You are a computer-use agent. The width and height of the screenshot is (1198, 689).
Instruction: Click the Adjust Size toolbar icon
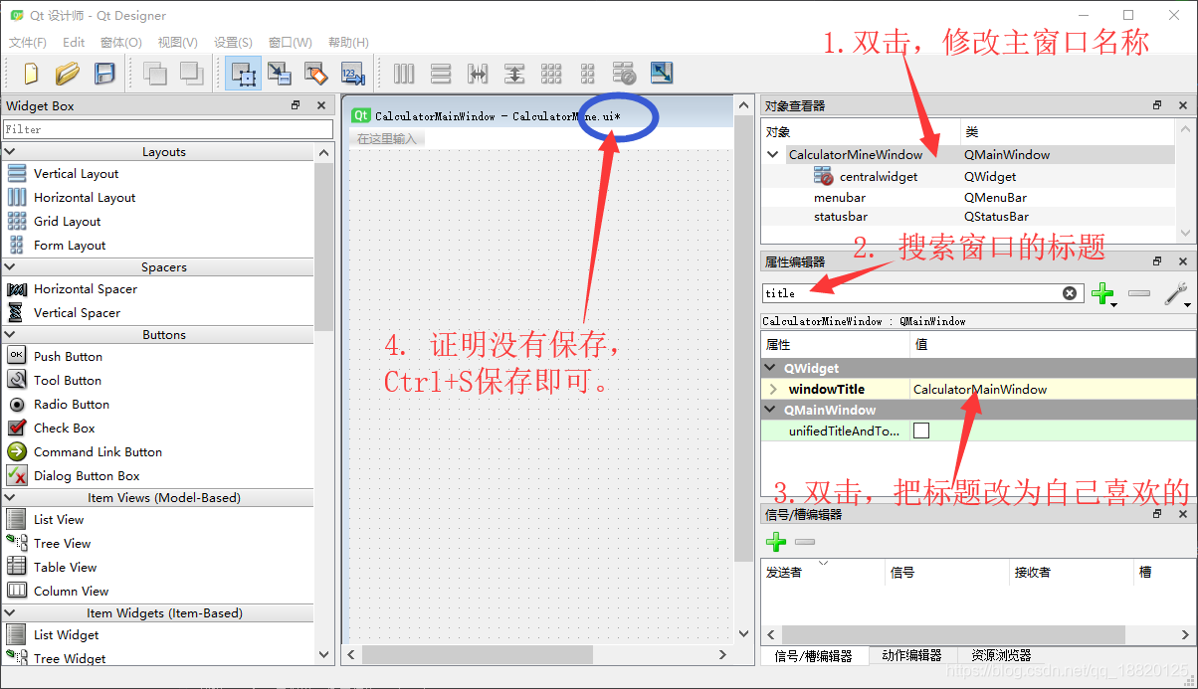point(662,73)
